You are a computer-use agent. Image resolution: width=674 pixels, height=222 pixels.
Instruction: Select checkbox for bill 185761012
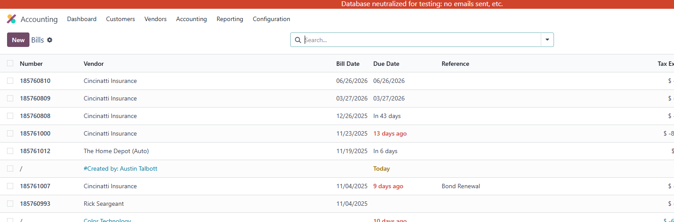point(10,151)
